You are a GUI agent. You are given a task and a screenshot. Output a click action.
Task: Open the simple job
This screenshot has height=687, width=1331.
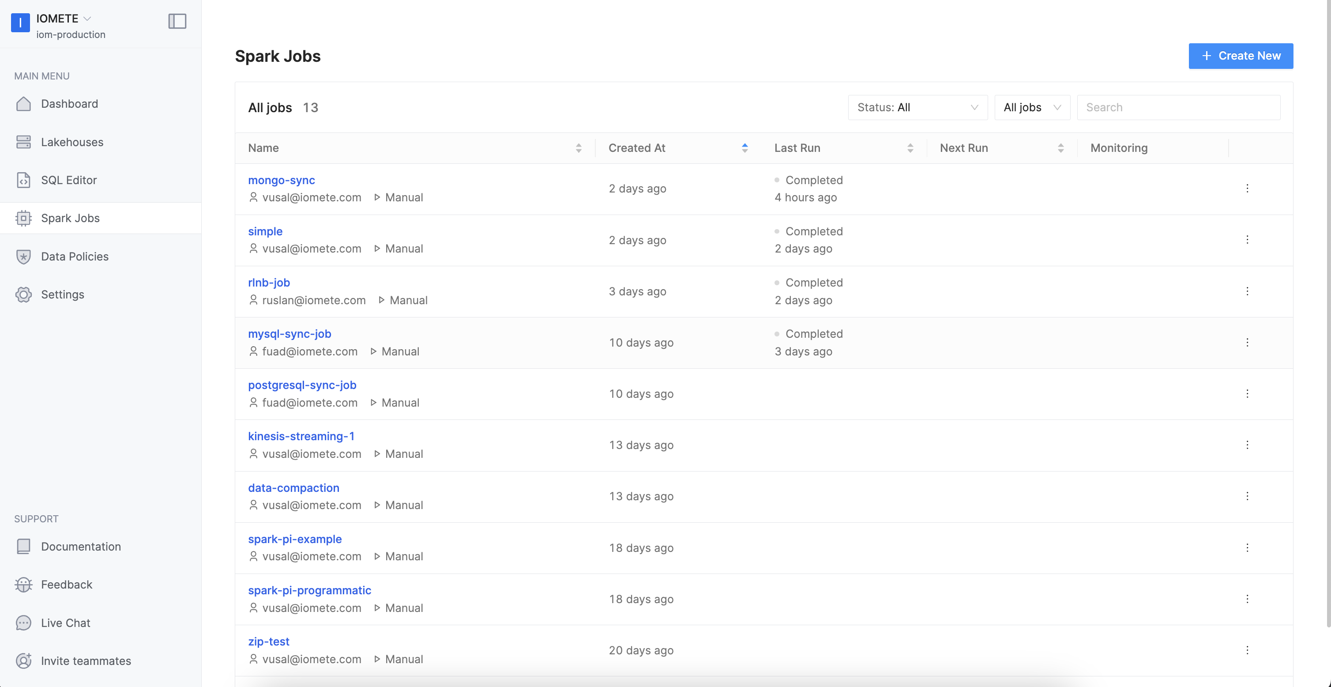(x=265, y=231)
